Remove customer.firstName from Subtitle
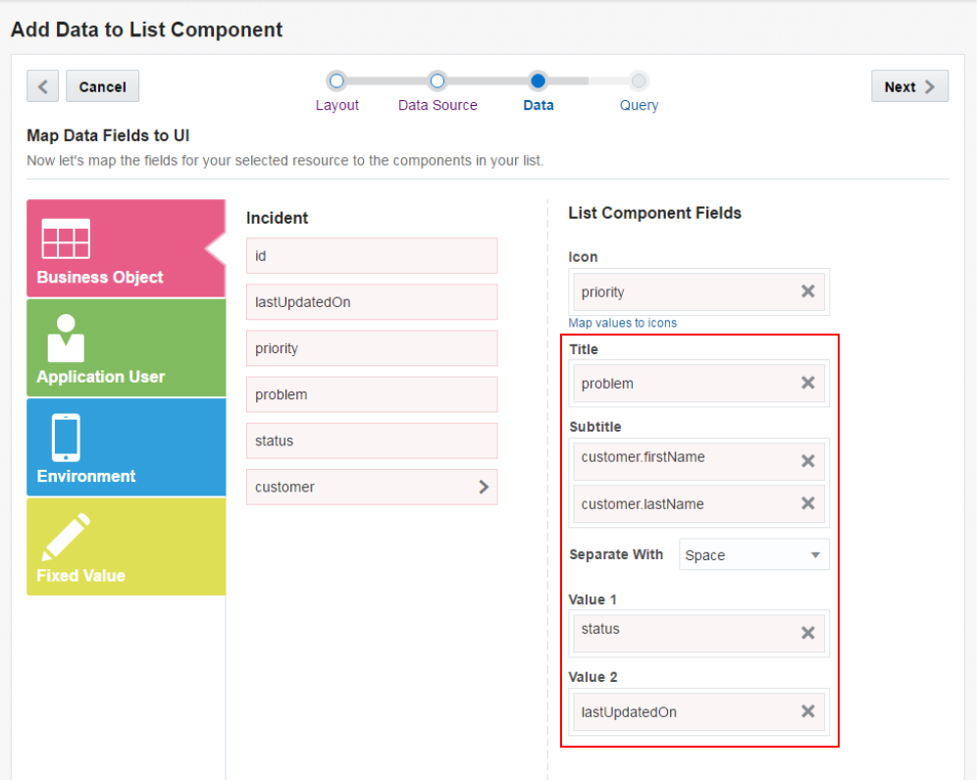 807,460
